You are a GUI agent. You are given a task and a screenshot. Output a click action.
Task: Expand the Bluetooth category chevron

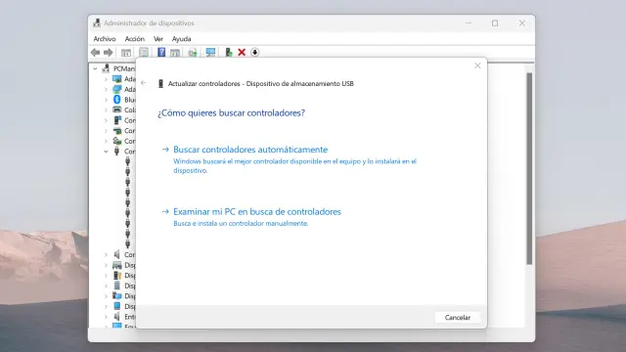tap(106, 100)
